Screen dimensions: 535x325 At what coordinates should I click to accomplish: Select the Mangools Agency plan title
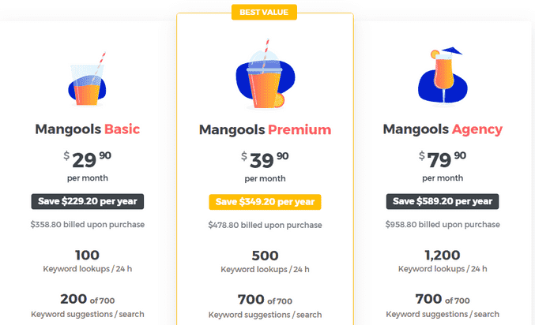point(443,129)
